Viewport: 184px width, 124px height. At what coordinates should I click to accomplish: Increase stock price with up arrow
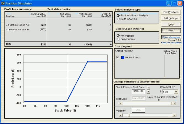pos(149,88)
